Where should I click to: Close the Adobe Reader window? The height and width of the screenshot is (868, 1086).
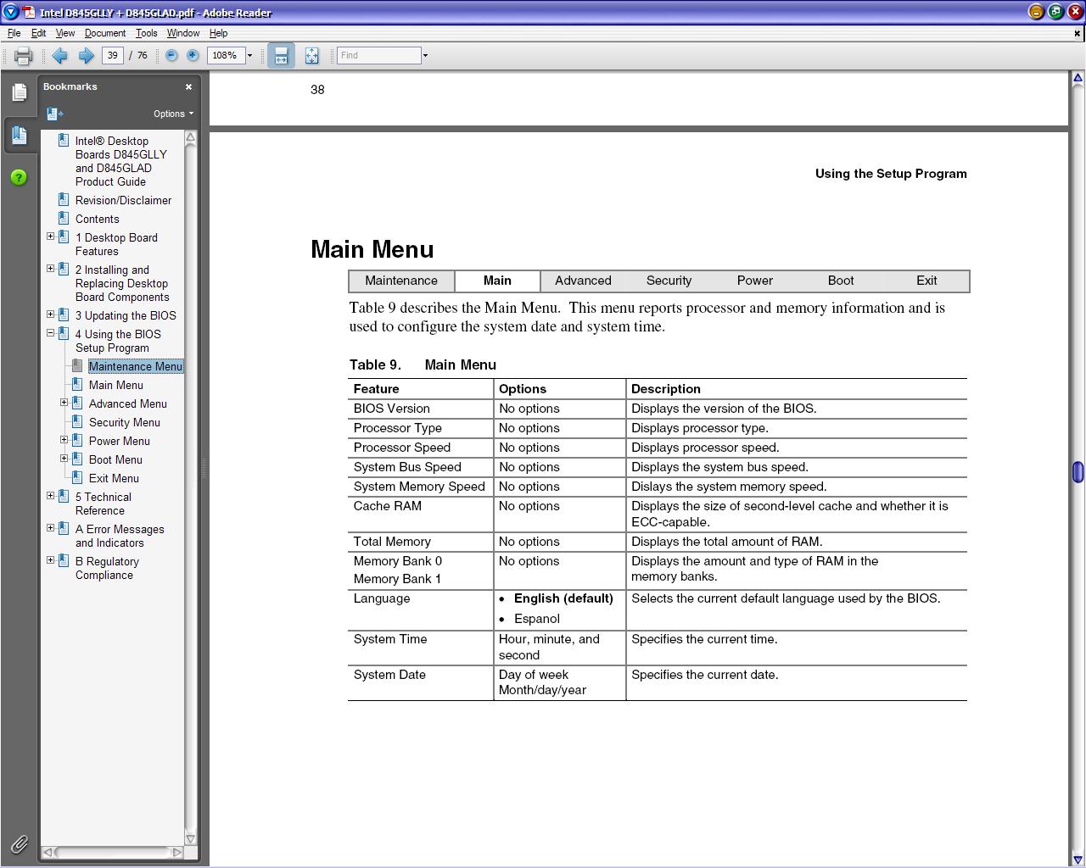click(1074, 12)
